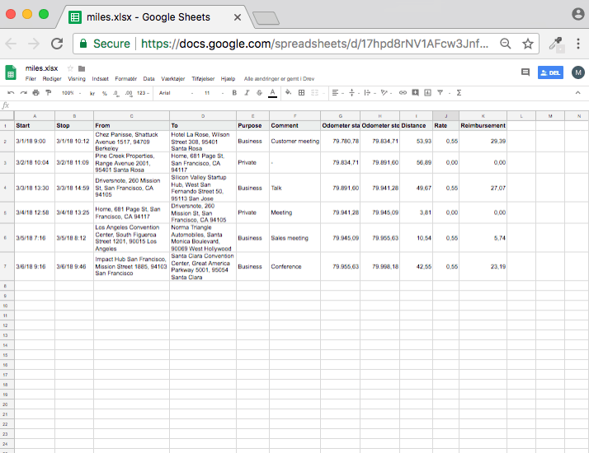Open the Filer menu
Image resolution: width=589 pixels, height=453 pixels.
pos(31,79)
